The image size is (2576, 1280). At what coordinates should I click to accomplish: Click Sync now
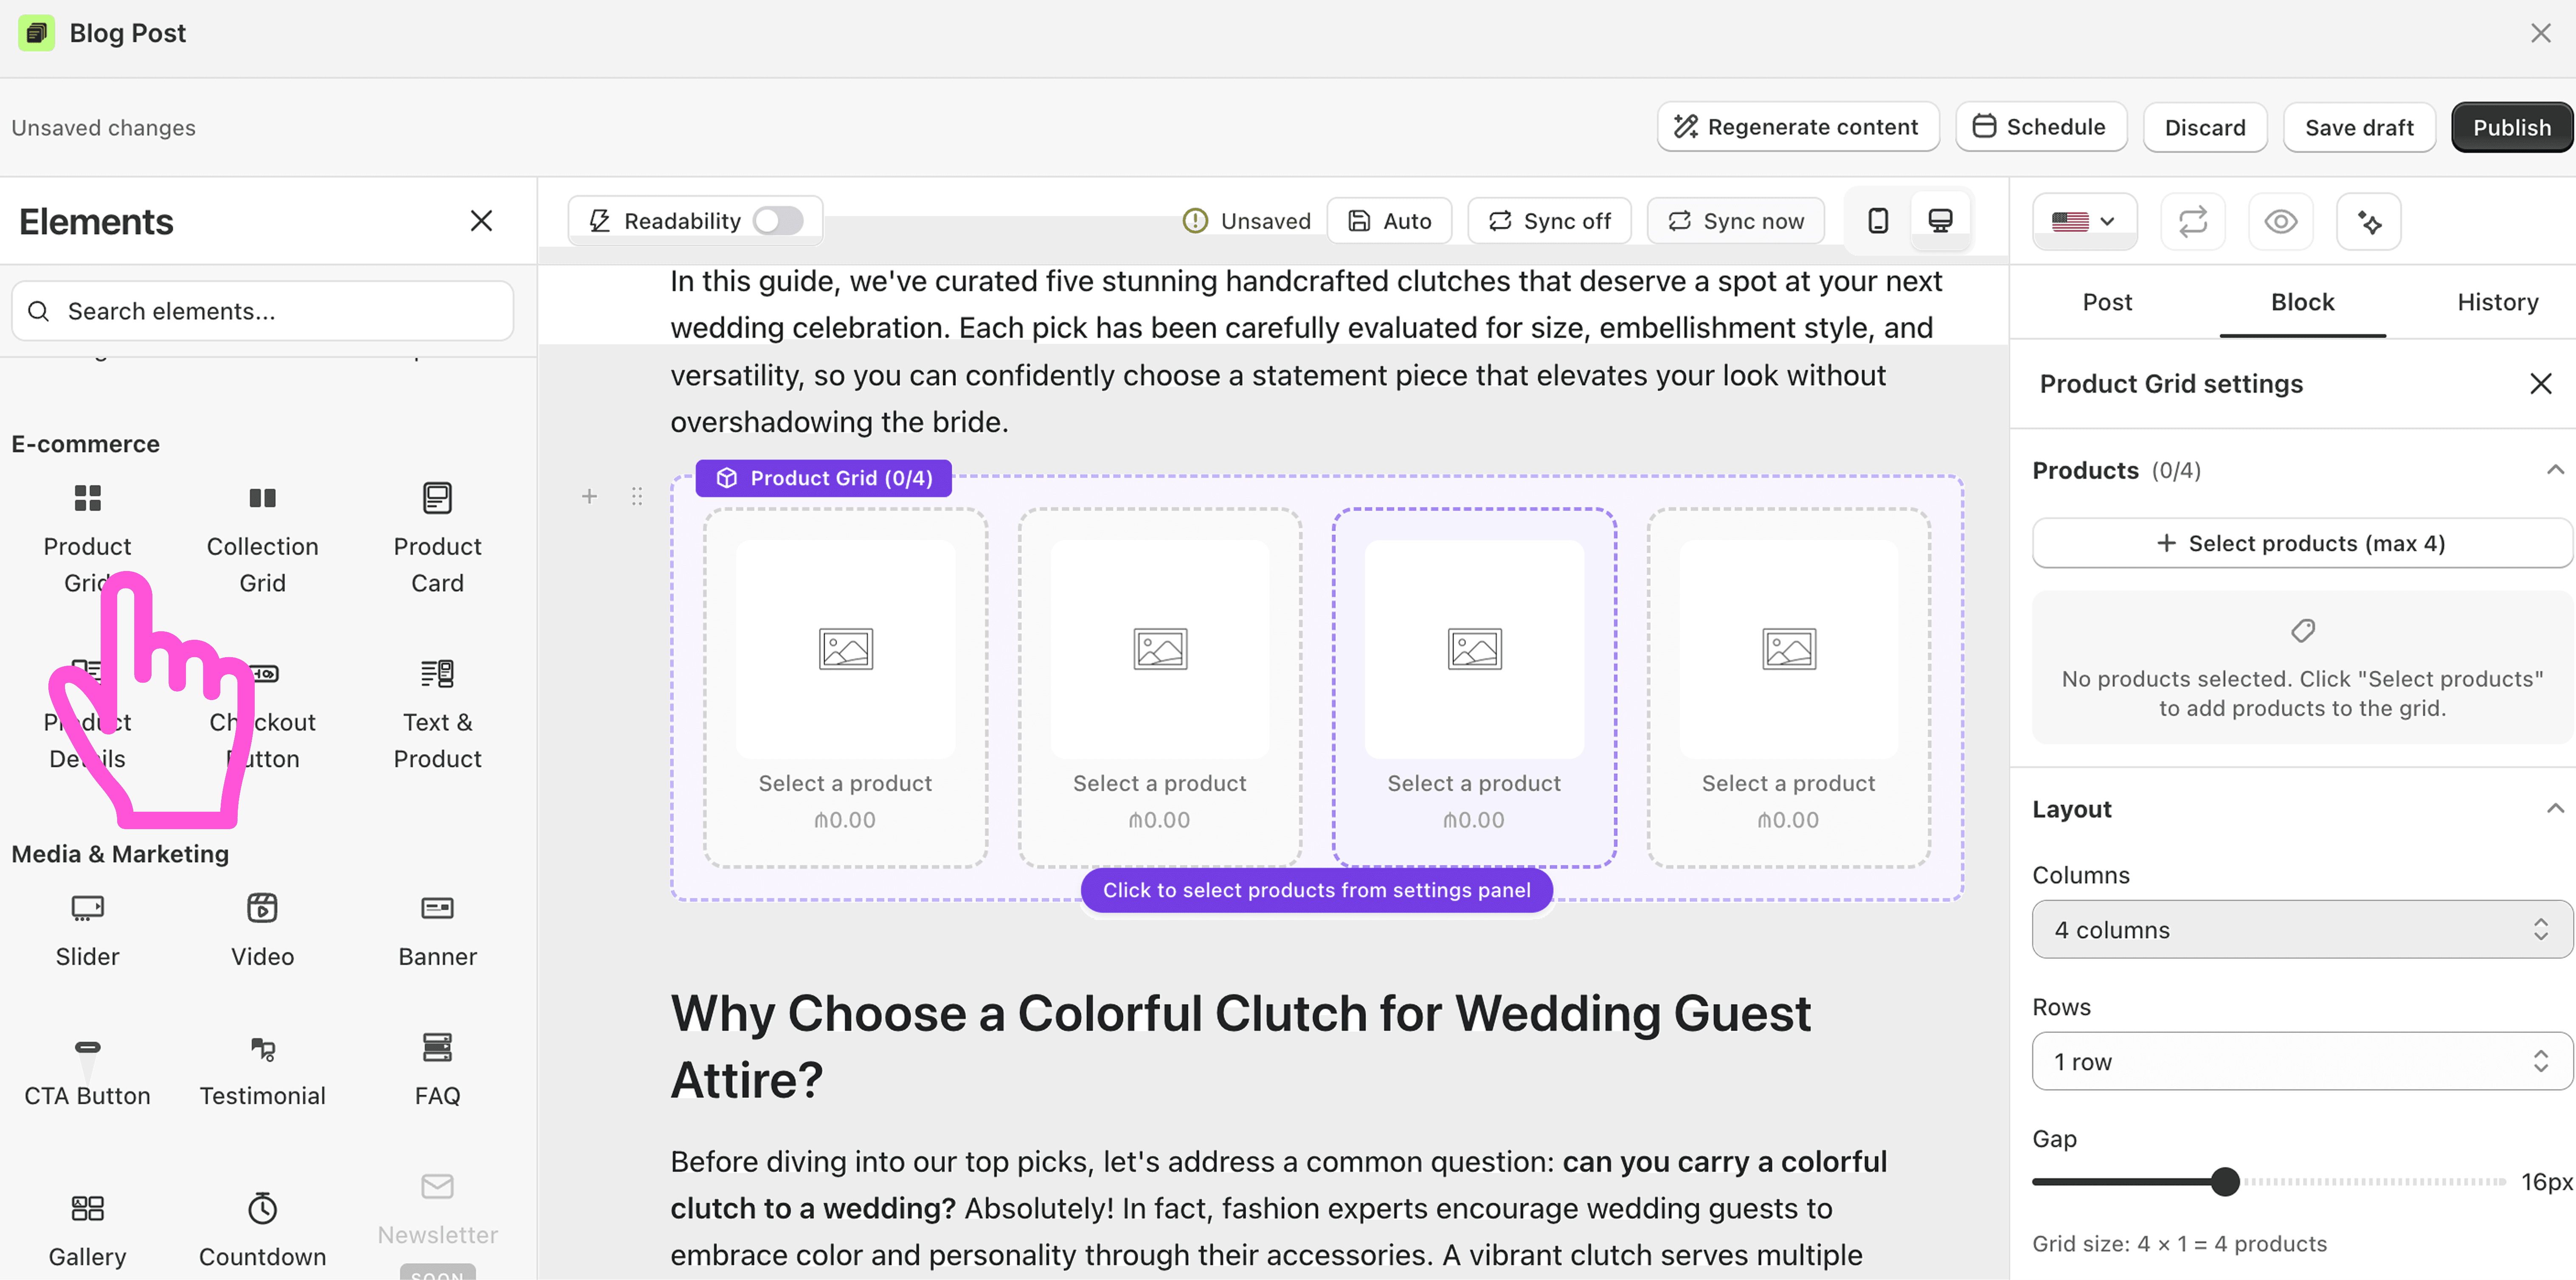[x=1736, y=221]
